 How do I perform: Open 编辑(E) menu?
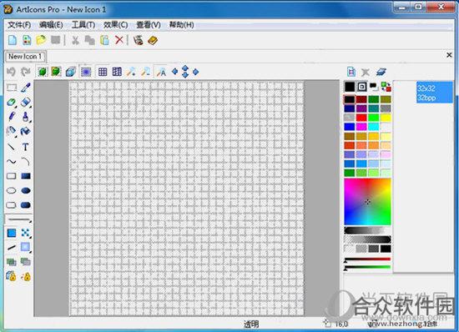pos(51,25)
